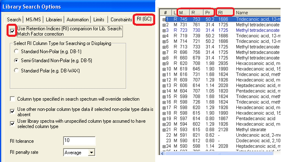This screenshot has height=162, width=283.
Task: Open the Libraries tab
Action: click(54, 20)
